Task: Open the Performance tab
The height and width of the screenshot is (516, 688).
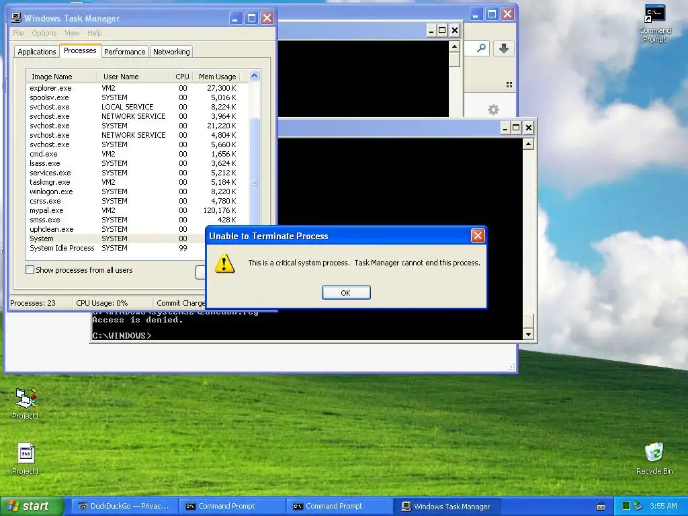Action: 124,52
